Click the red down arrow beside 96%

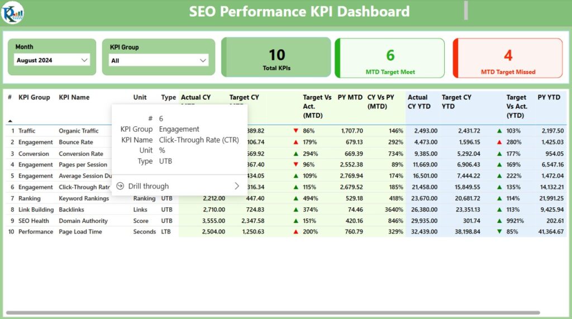click(x=296, y=165)
